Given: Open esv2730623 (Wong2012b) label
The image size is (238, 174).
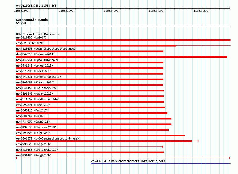Looking at the screenshot, I should (x=34, y=144).
